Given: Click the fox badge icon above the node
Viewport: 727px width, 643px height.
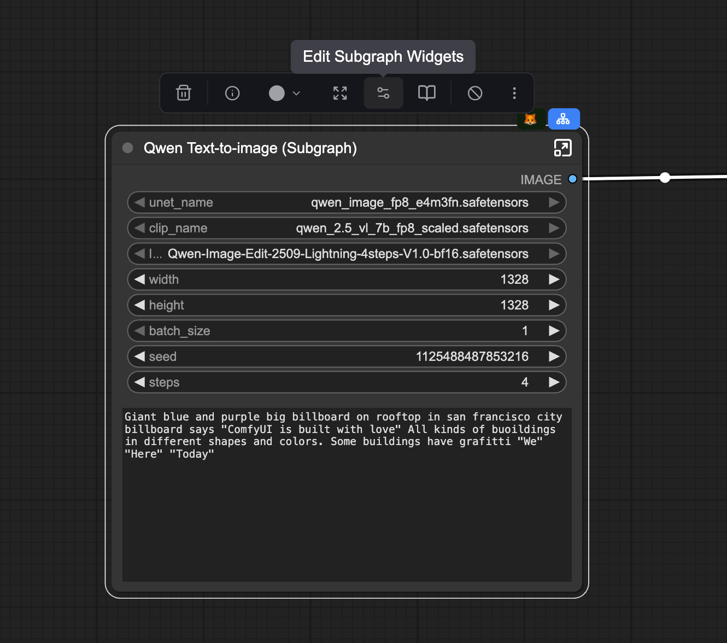Looking at the screenshot, I should point(530,119).
